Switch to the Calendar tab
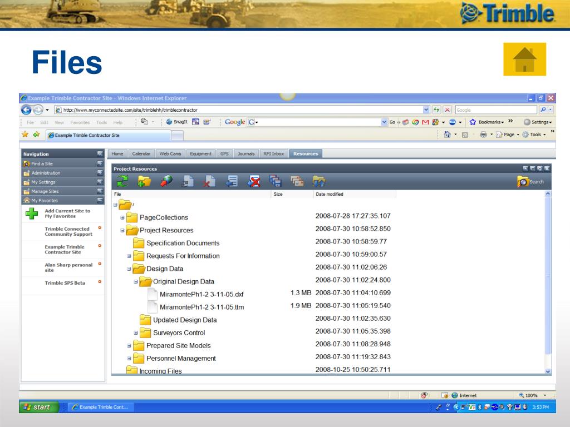This screenshot has height=427, width=570. [141, 153]
